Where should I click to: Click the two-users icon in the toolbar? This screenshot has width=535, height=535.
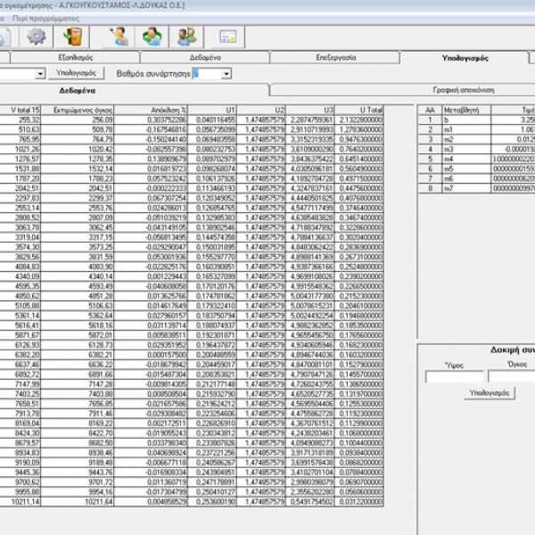(x=152, y=37)
